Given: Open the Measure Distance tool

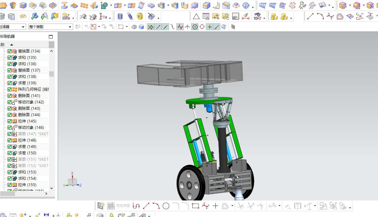Looking at the screenshot, I should click(x=245, y=16).
